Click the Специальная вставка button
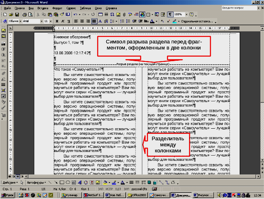264x199 pixels. coord(197,21)
